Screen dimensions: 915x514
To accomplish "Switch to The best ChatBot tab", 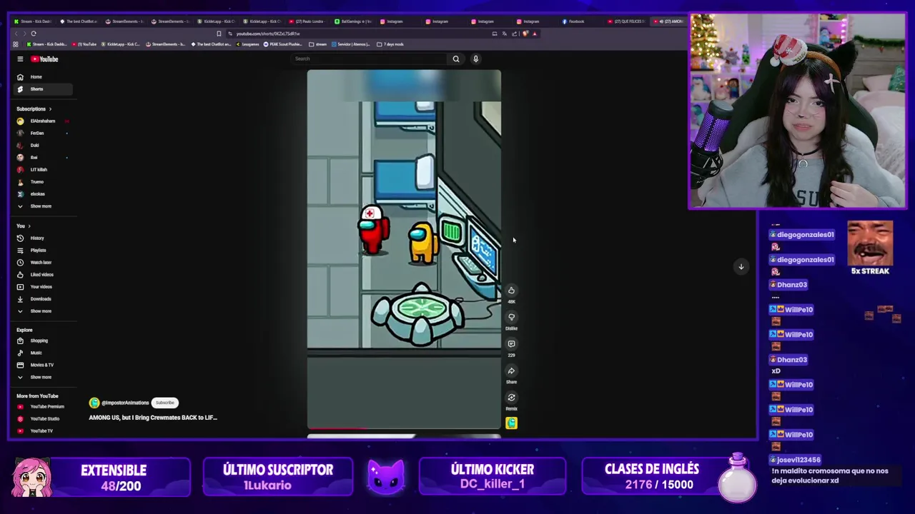I will point(79,21).
